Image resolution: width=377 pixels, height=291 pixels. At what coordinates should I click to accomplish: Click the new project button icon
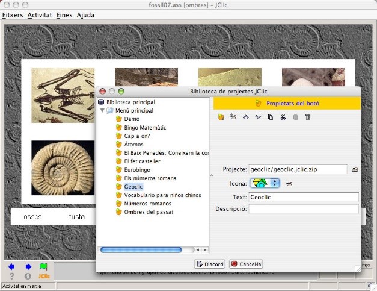221,117
